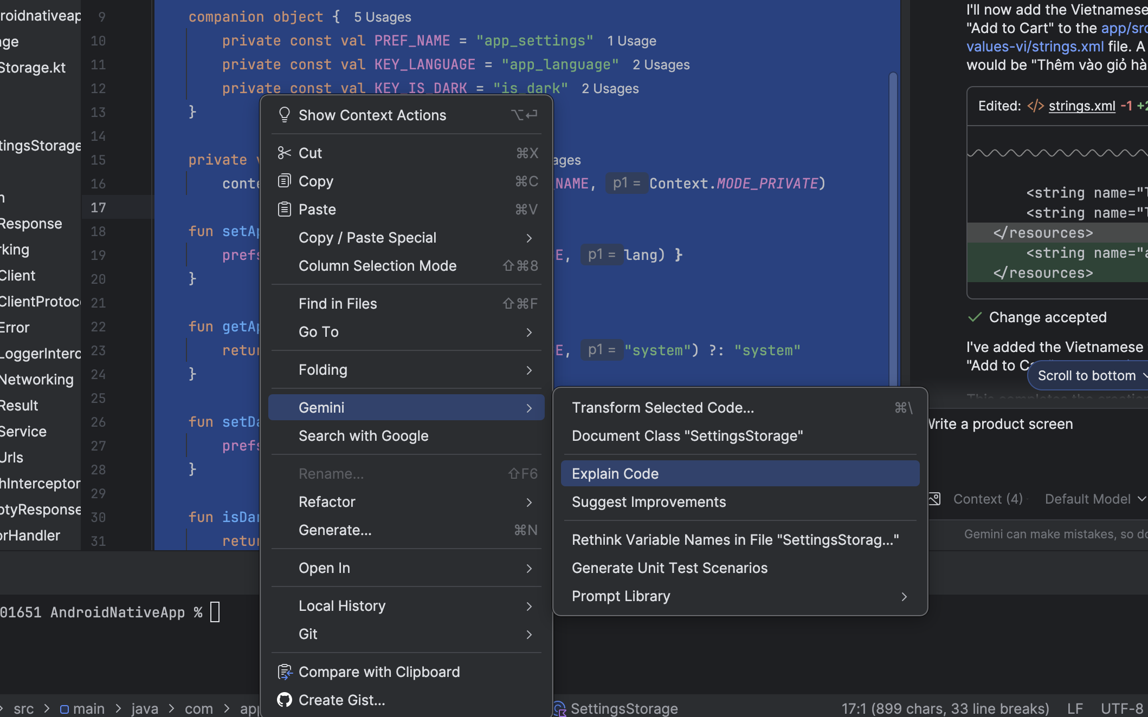1148x717 pixels.
Task: Click the clipboard Paste icon
Action: (x=284, y=209)
